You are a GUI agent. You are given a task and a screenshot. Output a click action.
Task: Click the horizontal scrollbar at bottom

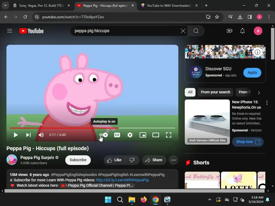tap(134, 191)
